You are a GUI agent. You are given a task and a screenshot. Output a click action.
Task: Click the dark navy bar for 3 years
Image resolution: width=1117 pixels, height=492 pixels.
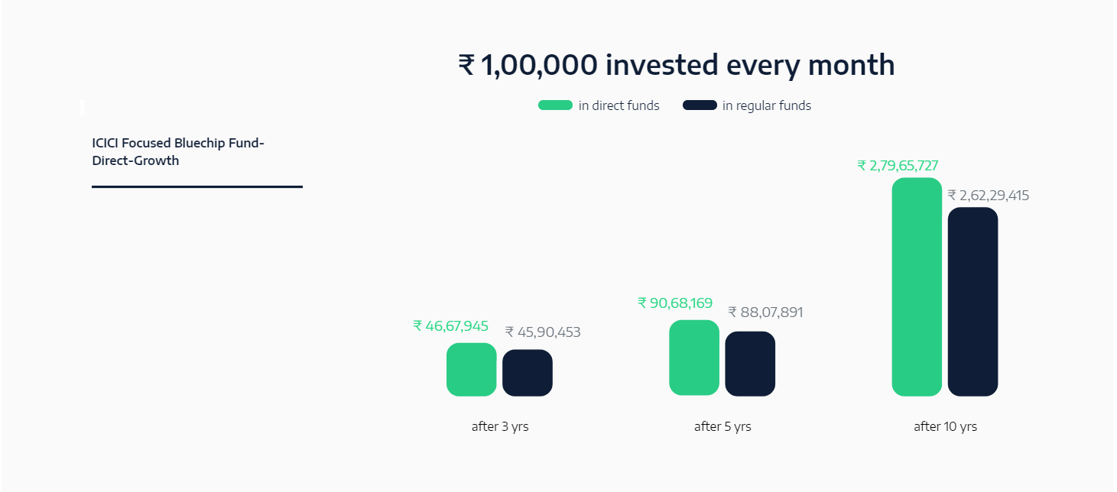click(528, 373)
